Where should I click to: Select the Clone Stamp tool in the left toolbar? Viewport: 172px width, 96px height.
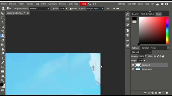pyautogui.click(x=3, y=35)
